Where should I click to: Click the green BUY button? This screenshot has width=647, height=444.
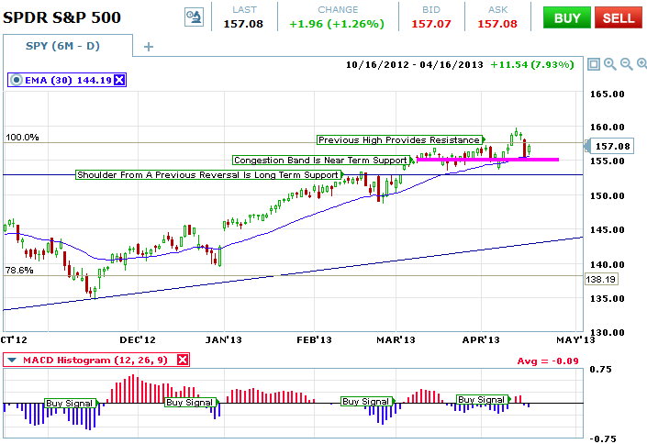coord(566,17)
